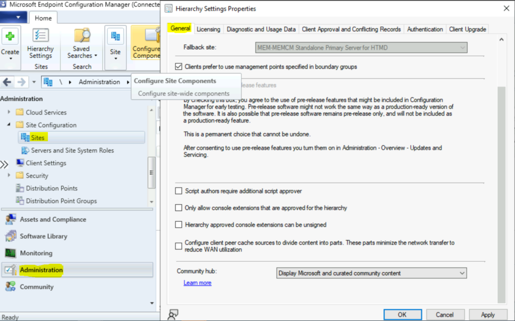Select the General tab
Screen dimensions: 515x321
(181, 28)
